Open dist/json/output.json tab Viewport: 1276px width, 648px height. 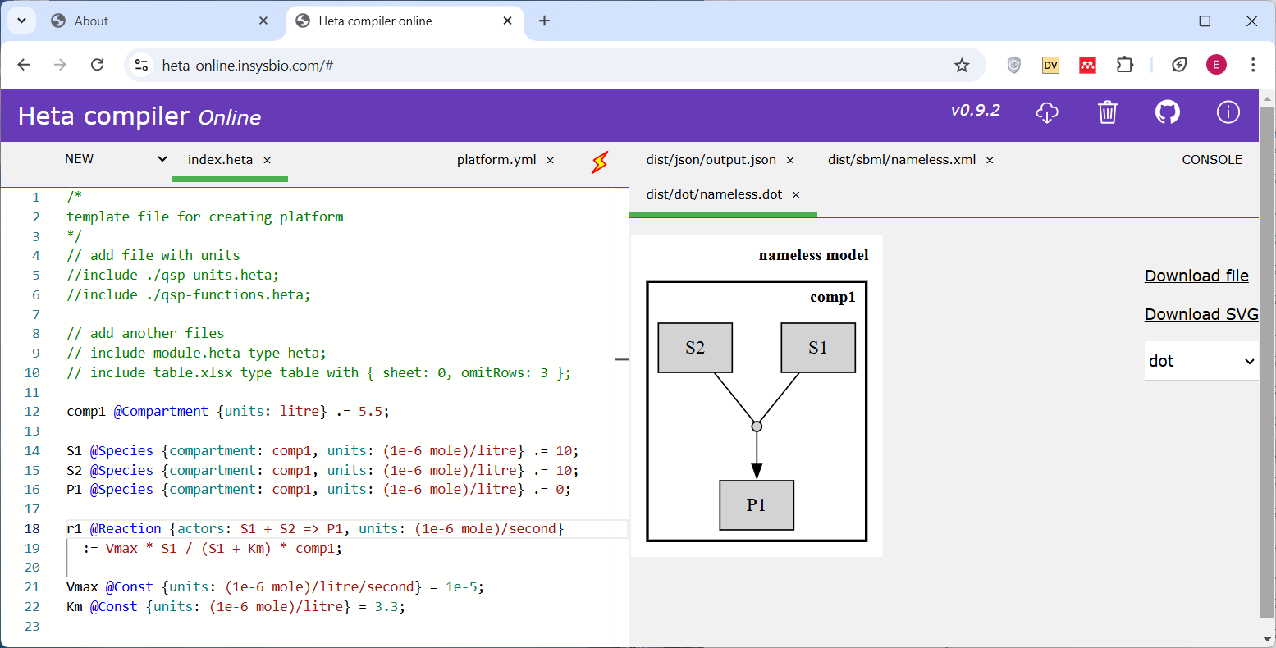(x=711, y=160)
